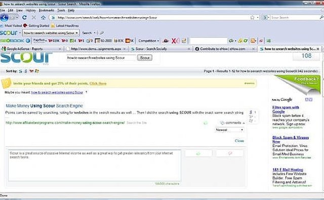The image size is (324, 200).
Task: Click the red X icon in SEO toolbar
Action: click(x=174, y=41)
